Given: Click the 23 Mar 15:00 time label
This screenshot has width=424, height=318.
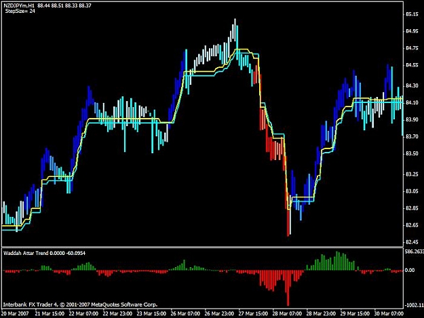Looking at the screenshot, I should (151, 314).
